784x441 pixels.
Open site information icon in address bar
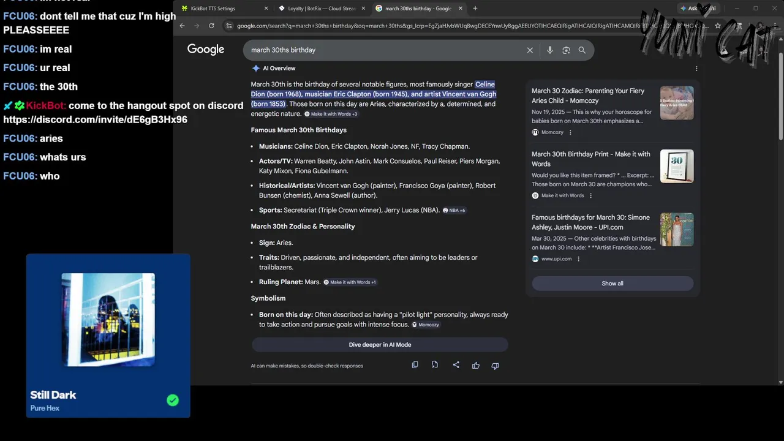[x=229, y=26]
